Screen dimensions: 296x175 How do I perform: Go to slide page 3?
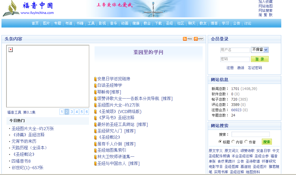pyautogui.click(x=72, y=112)
